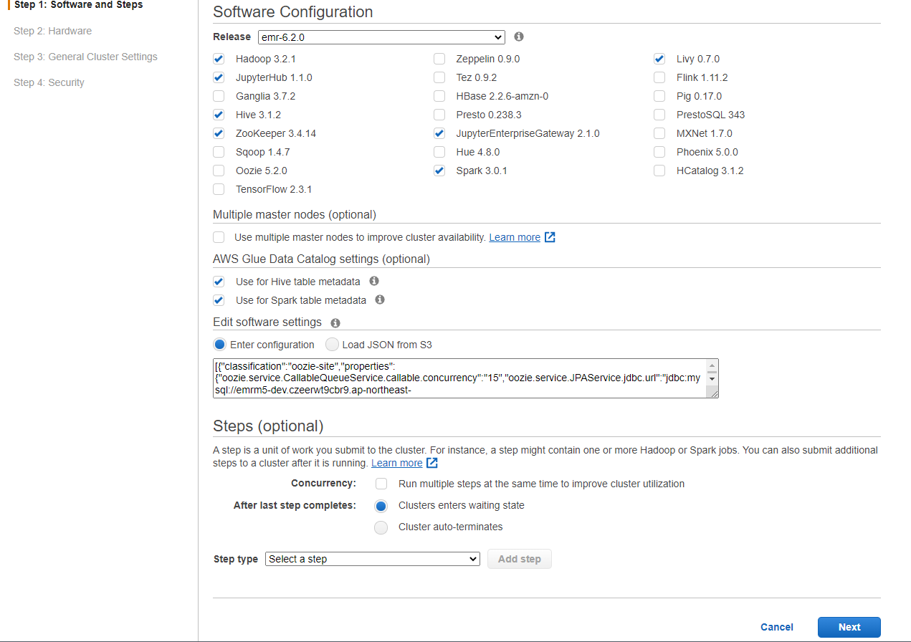Viewport: 911px width, 642px height.
Task: Click the Next button
Action: [x=849, y=627]
